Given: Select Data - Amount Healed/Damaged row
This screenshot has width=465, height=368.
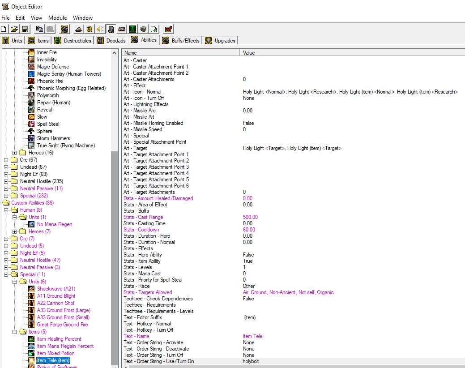Looking at the screenshot, I should tap(293, 198).
